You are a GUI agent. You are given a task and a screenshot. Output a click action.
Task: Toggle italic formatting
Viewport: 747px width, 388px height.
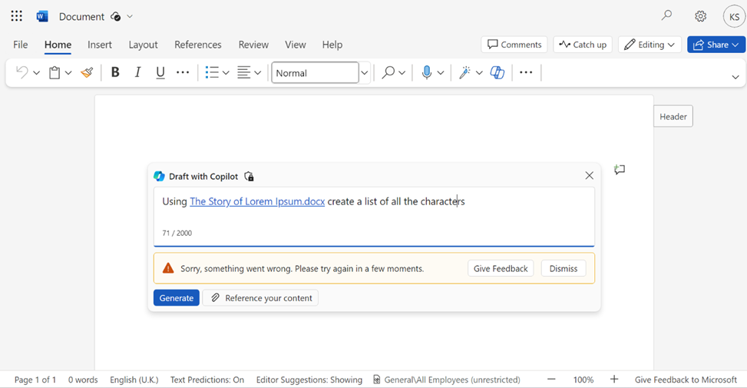[x=137, y=72]
